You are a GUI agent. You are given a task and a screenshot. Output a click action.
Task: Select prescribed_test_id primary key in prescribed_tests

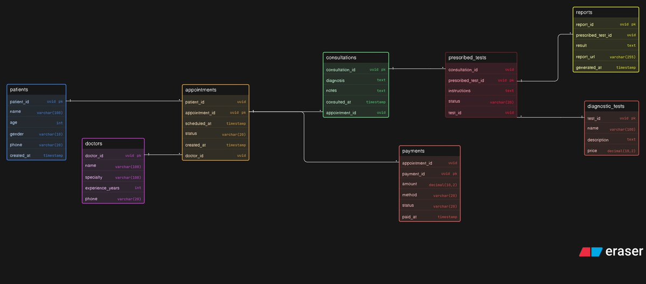pyautogui.click(x=481, y=80)
